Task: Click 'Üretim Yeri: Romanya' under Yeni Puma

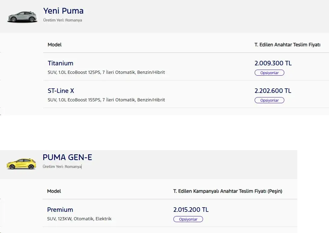Action: (63, 20)
